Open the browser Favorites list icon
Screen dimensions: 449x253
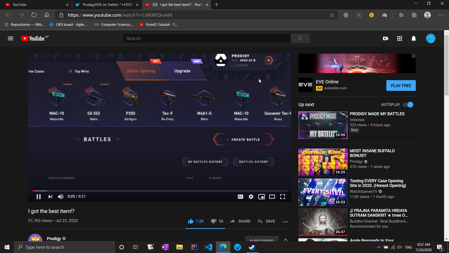(401, 15)
